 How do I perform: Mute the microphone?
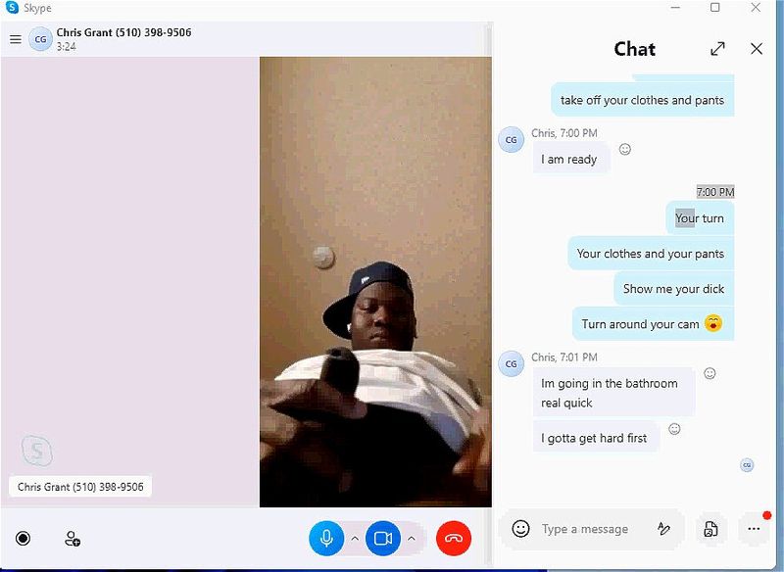point(326,538)
